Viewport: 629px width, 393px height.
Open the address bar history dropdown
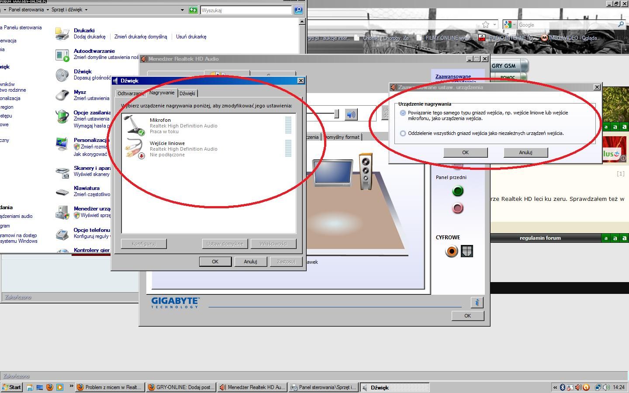tap(182, 10)
